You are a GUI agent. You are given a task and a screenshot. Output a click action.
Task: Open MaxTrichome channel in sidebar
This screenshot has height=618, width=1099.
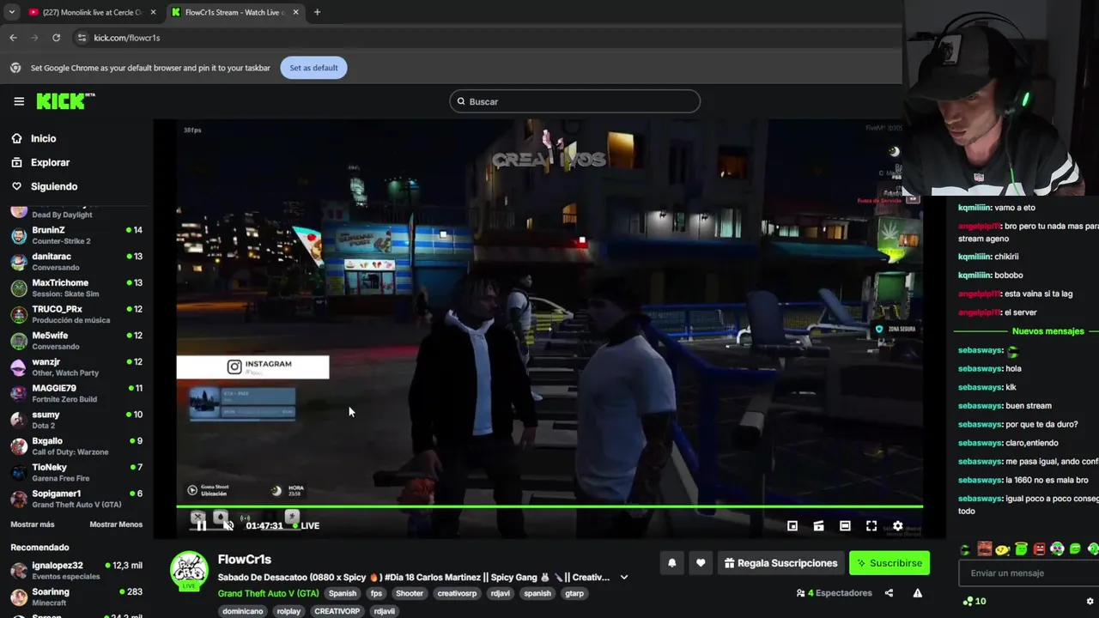coord(76,288)
